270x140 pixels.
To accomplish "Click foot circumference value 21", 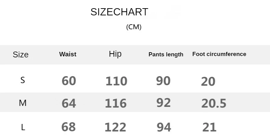I will coord(209,127).
